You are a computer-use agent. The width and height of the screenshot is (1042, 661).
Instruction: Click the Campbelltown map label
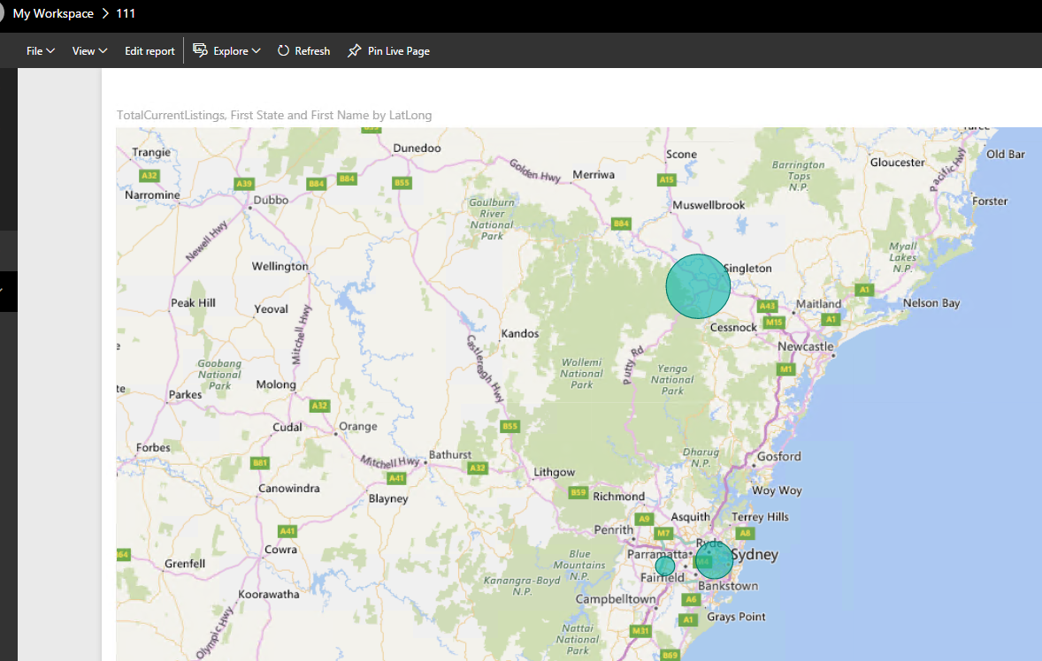[x=616, y=598]
